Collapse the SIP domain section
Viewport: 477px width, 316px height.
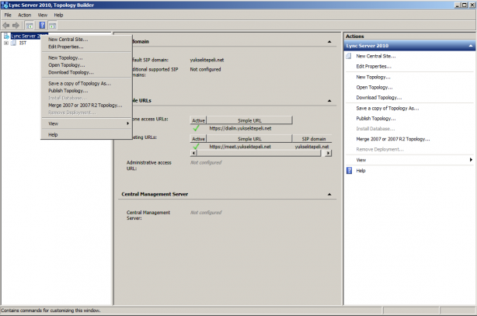[329, 42]
